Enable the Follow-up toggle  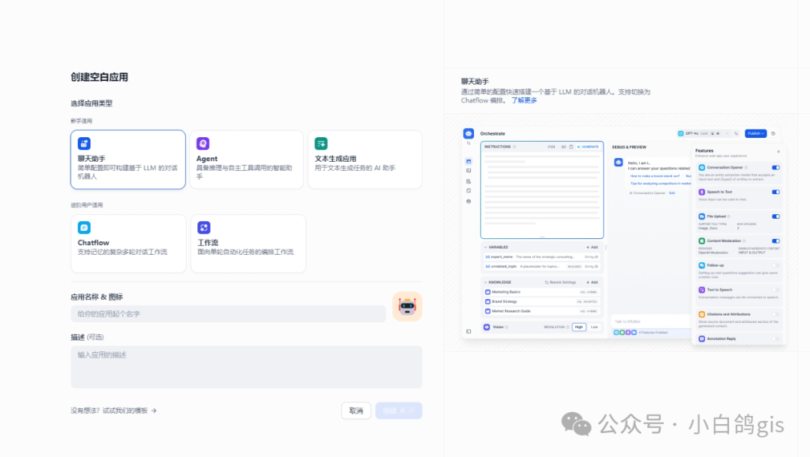(776, 265)
